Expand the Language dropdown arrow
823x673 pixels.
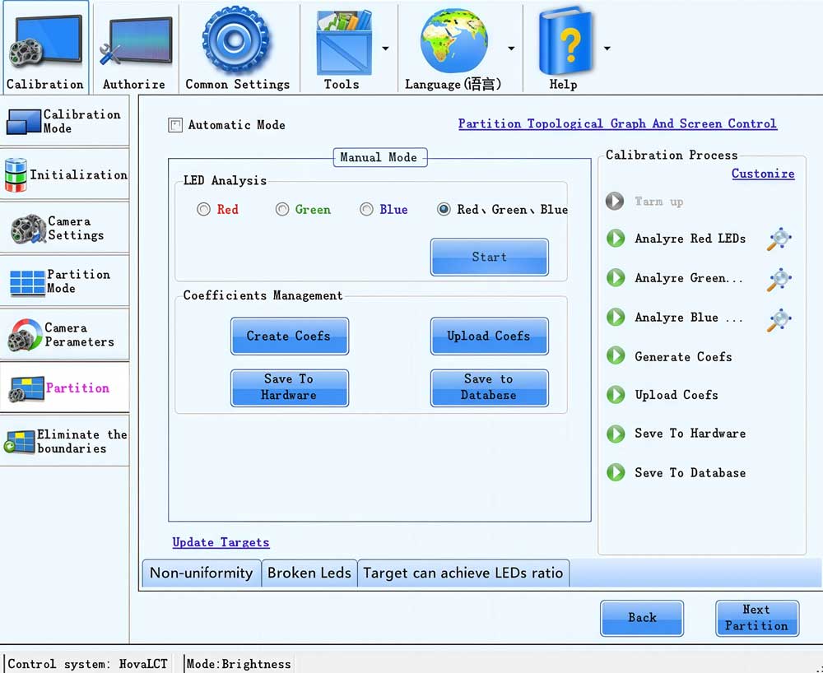511,49
